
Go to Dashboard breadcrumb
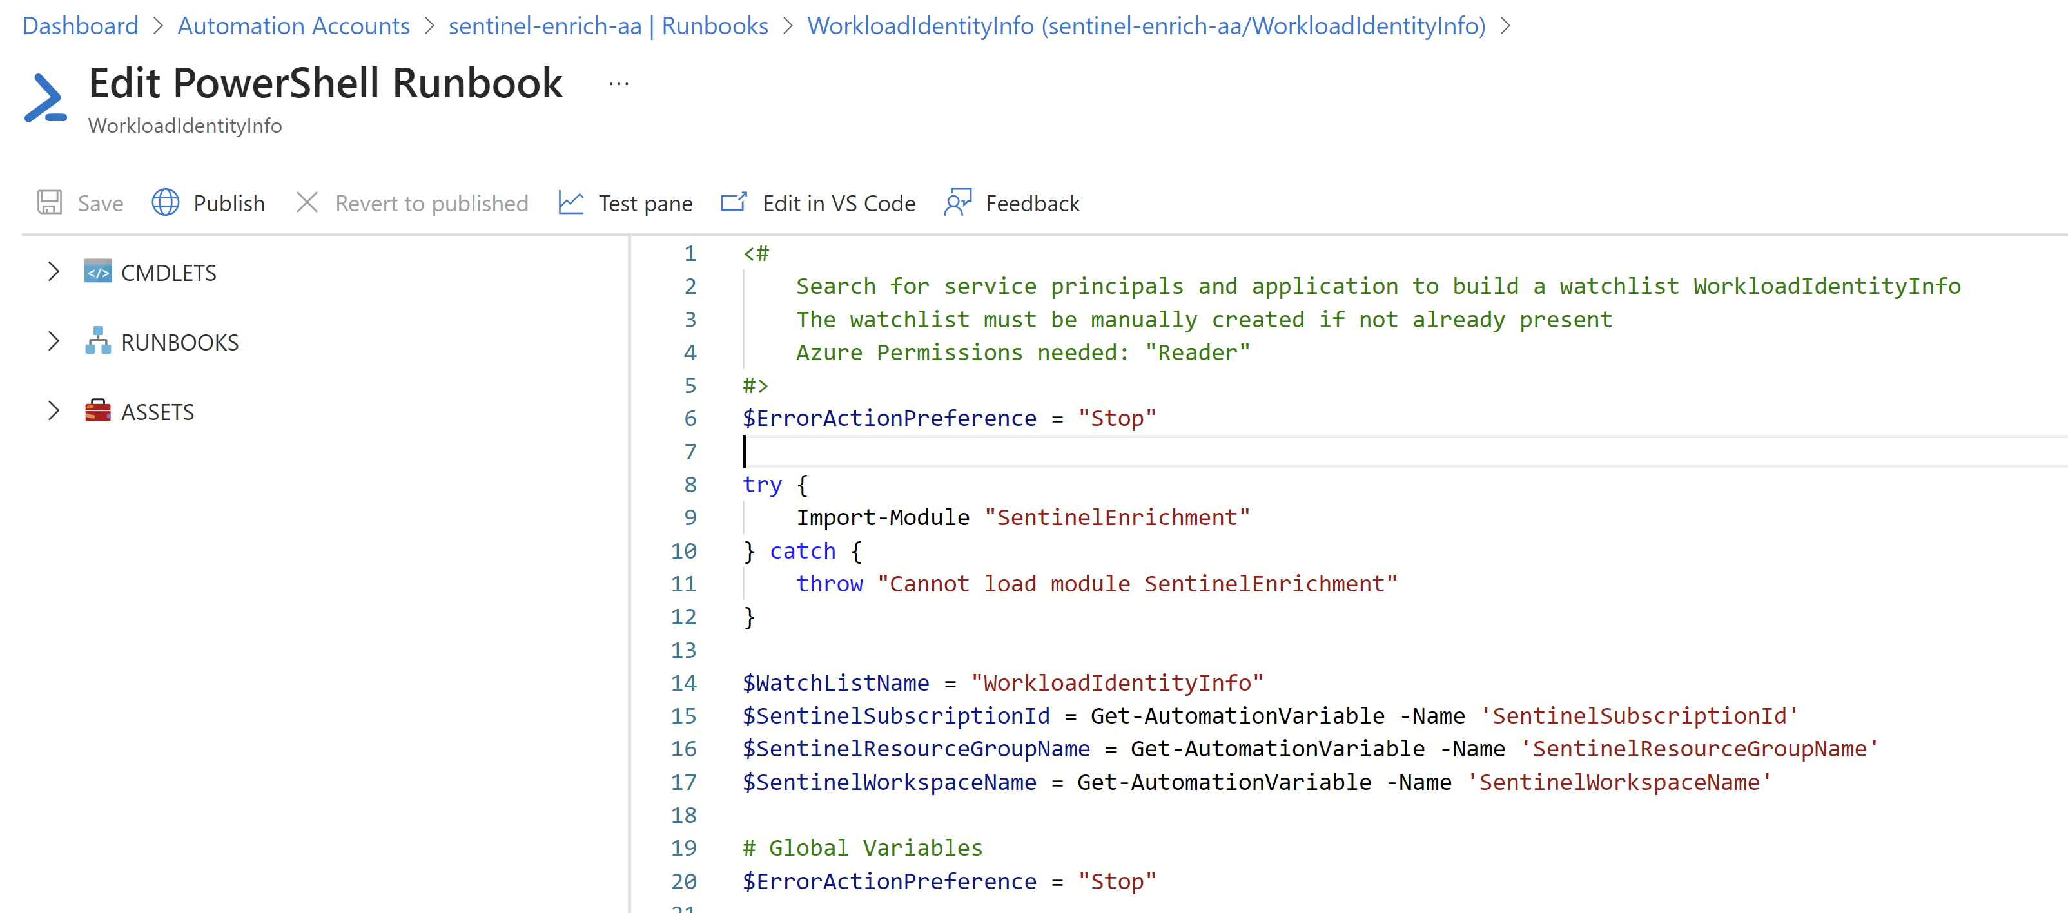click(81, 26)
